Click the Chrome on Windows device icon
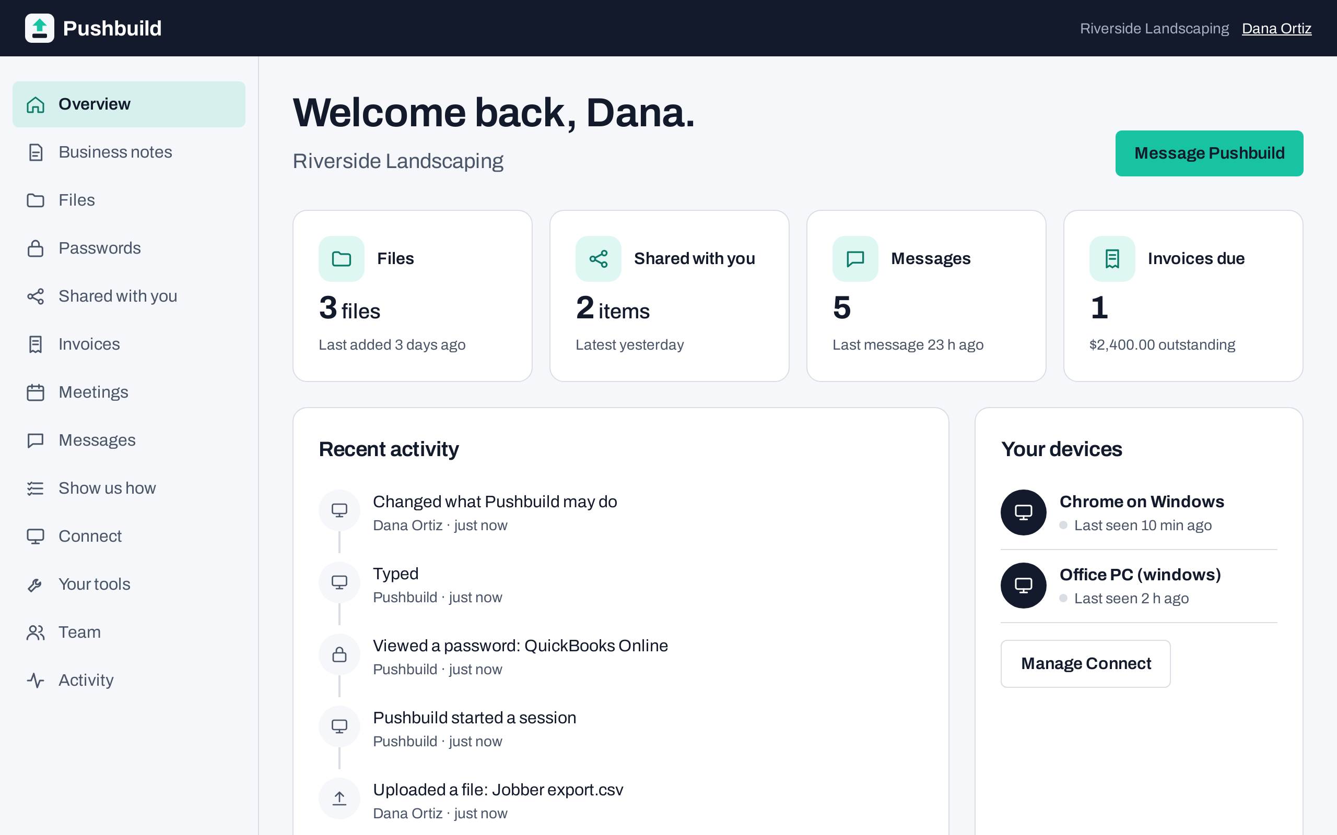The width and height of the screenshot is (1337, 835). pyautogui.click(x=1023, y=512)
